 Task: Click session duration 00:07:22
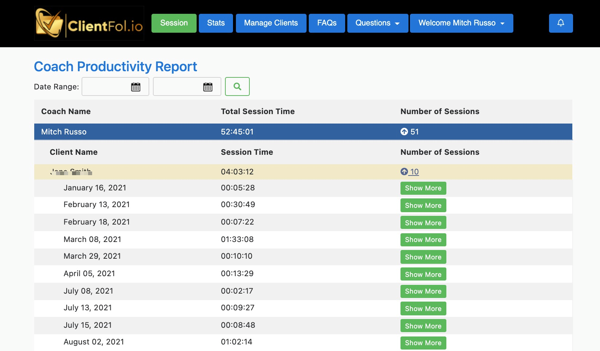tap(237, 222)
